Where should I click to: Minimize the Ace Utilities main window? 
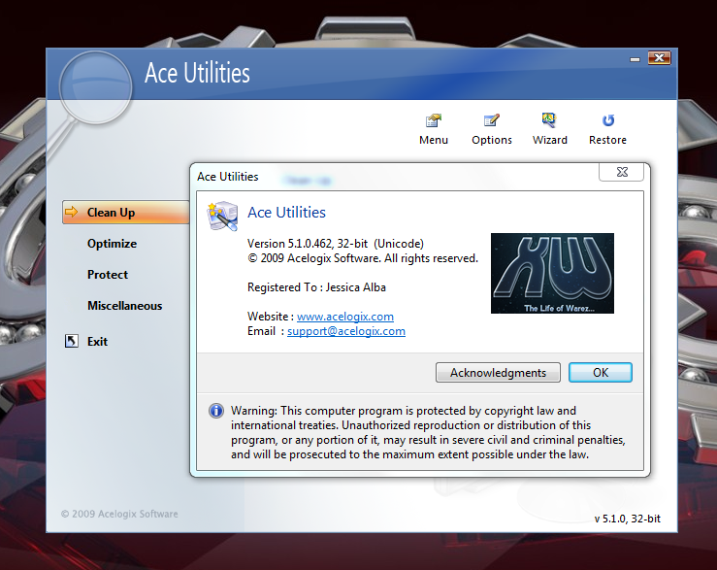tap(635, 59)
